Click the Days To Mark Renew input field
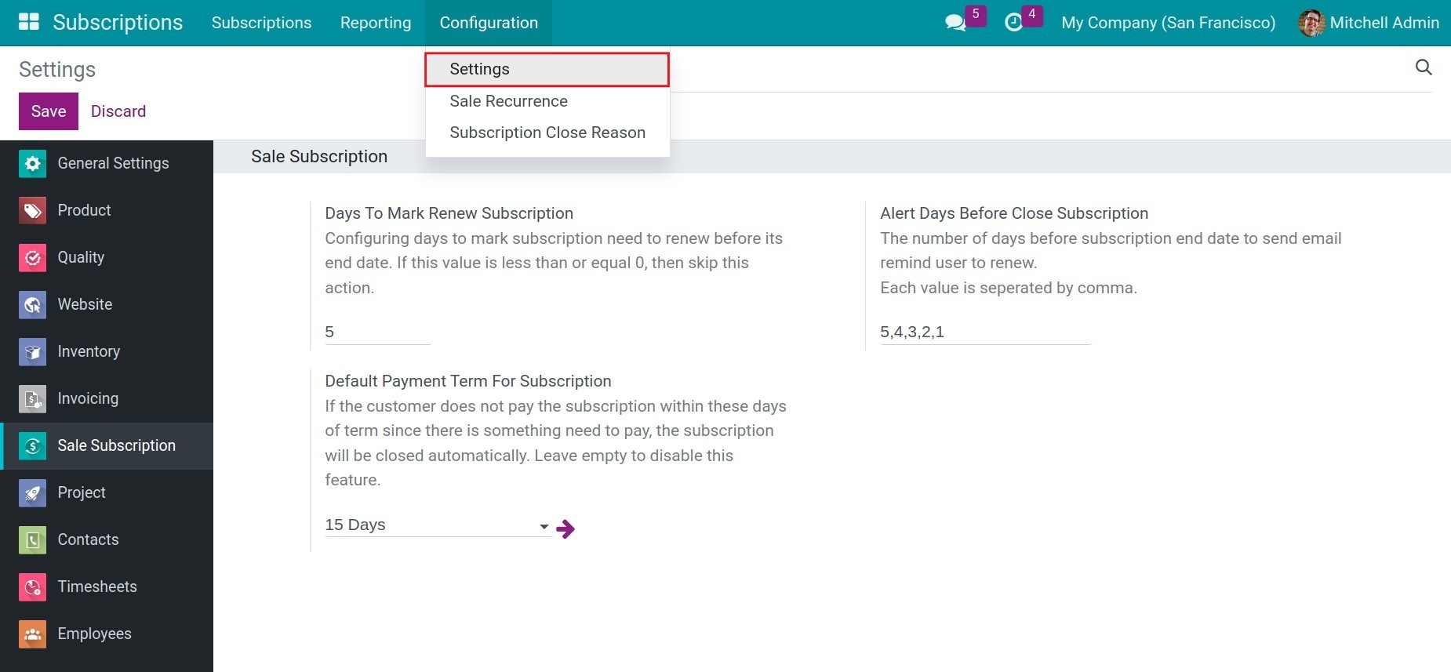The width and height of the screenshot is (1451, 672). 377,332
